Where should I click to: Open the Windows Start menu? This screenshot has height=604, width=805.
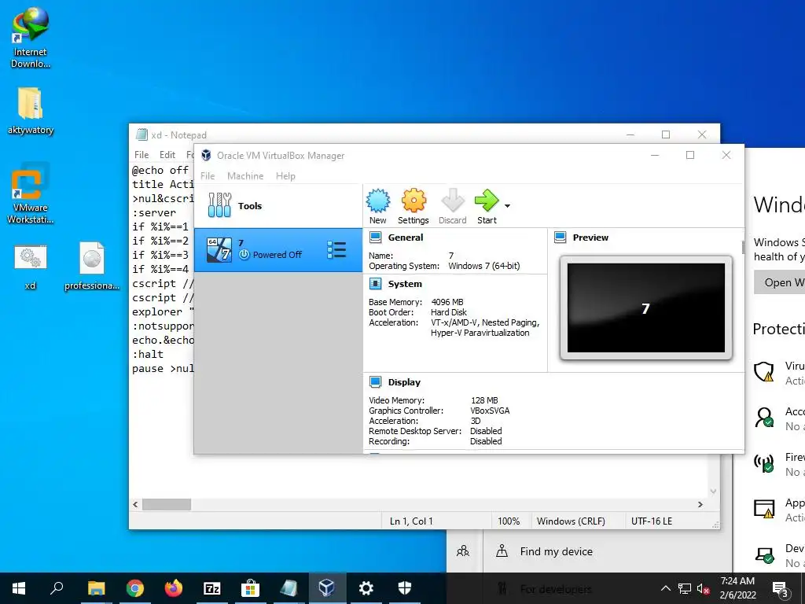click(x=19, y=588)
